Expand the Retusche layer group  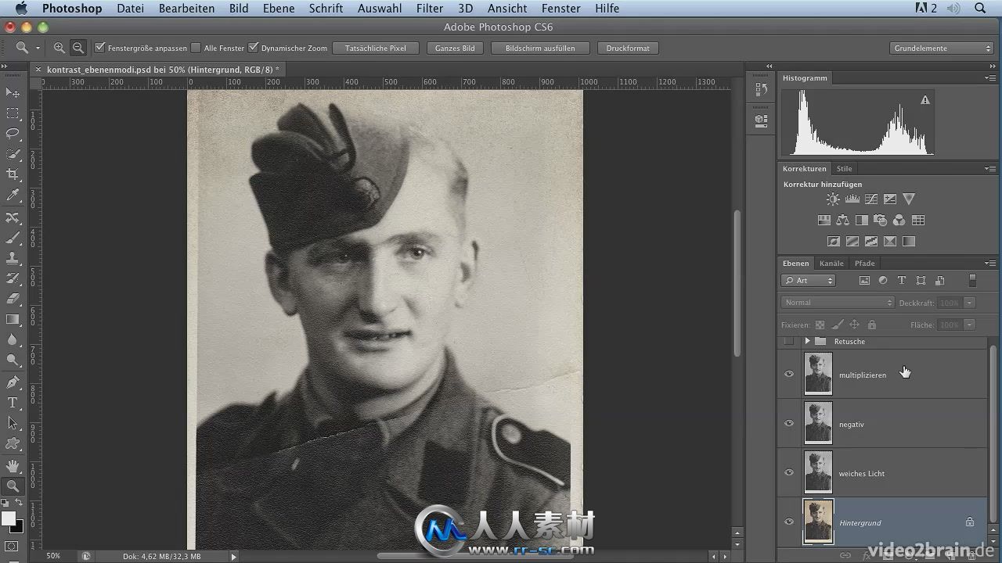pos(807,342)
